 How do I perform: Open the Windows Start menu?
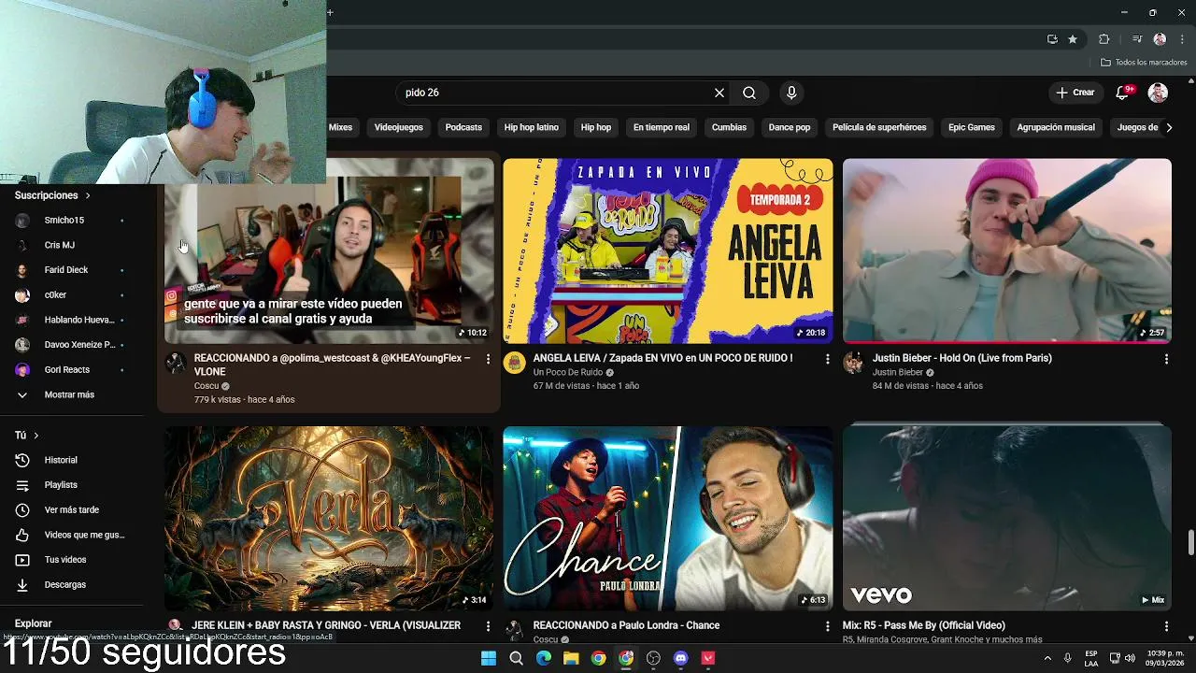(x=489, y=658)
